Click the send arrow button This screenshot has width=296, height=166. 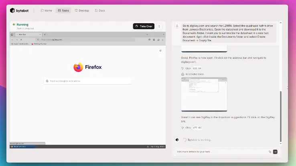point(275,152)
